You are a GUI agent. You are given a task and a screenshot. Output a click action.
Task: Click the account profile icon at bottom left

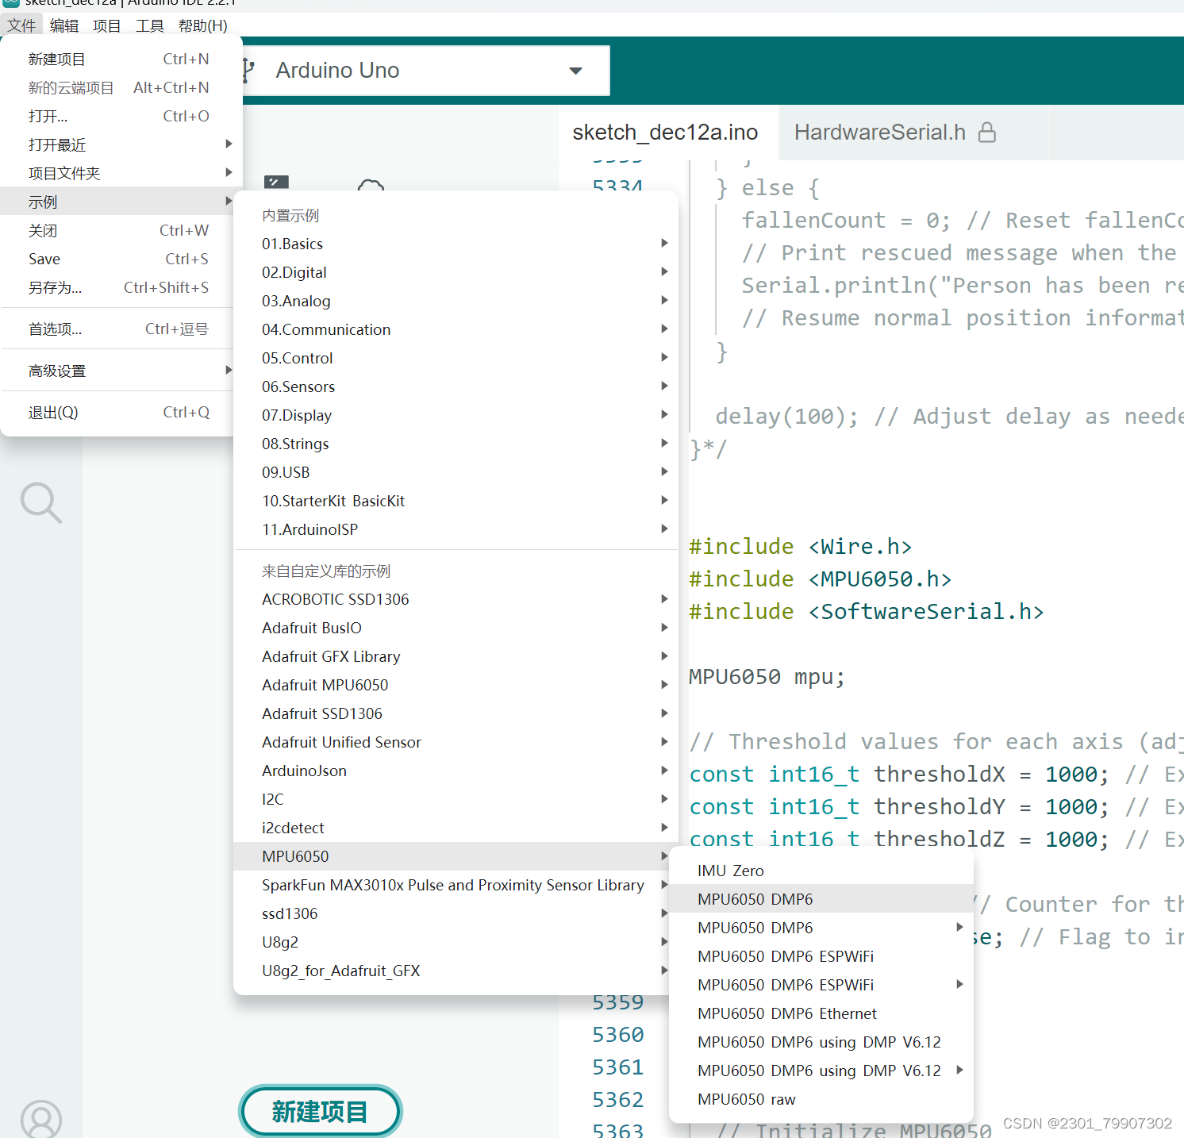coord(41,1119)
